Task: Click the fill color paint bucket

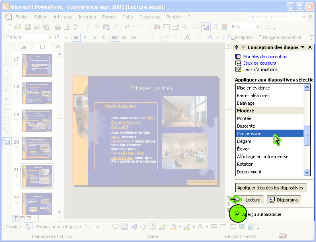Action: pyautogui.click(x=173, y=227)
